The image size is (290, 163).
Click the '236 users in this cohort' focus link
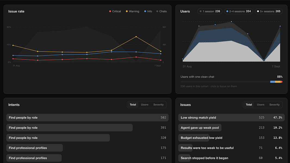209,86
